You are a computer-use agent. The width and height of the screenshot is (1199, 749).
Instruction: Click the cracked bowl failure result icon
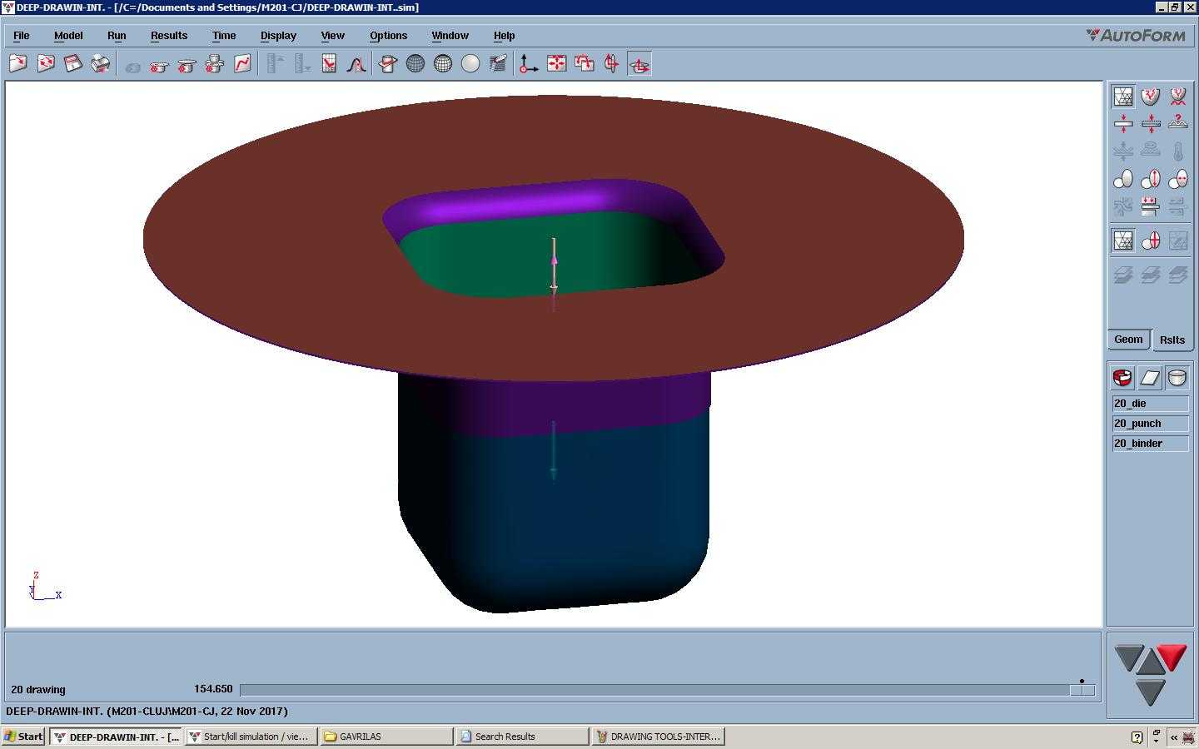coord(1151,97)
